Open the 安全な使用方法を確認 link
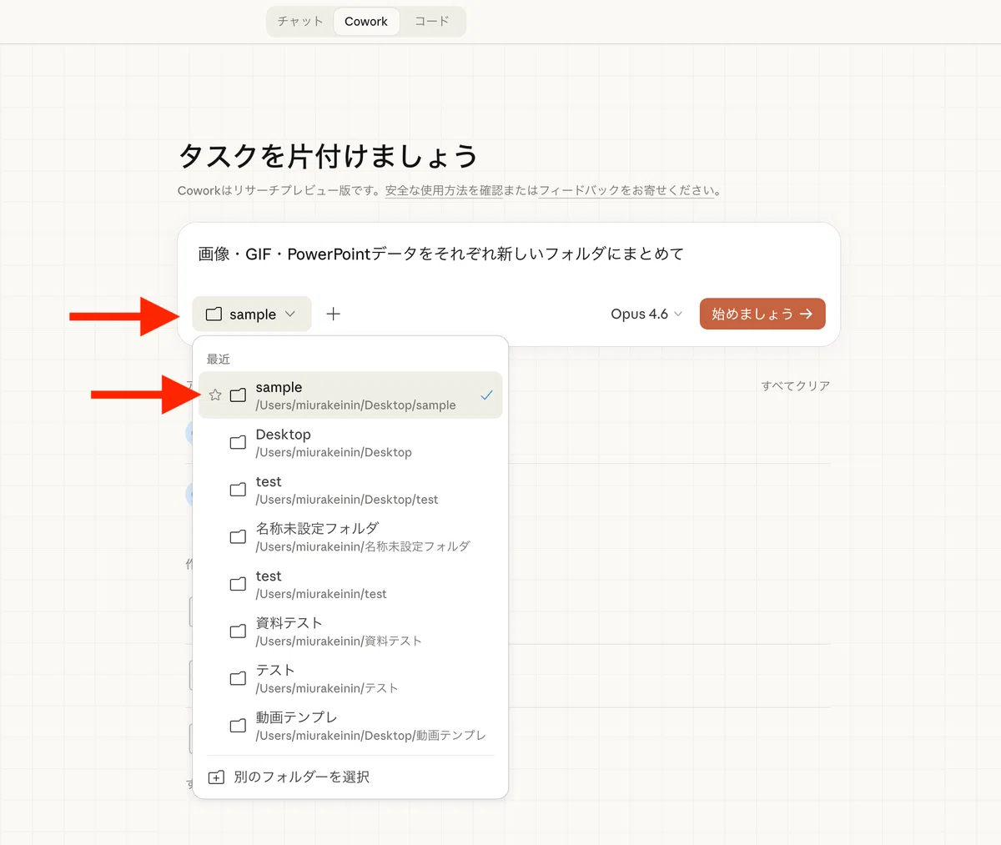Viewport: 1001px width, 845px height. point(444,190)
